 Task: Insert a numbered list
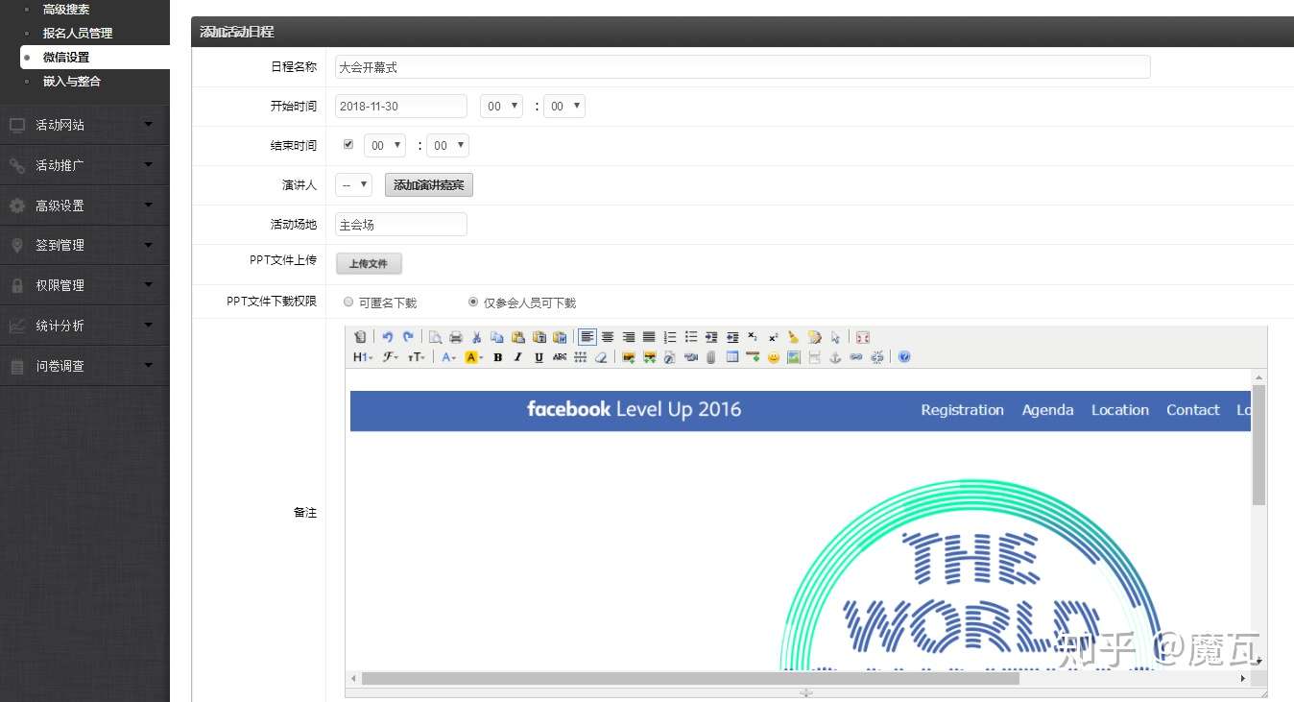click(x=670, y=337)
